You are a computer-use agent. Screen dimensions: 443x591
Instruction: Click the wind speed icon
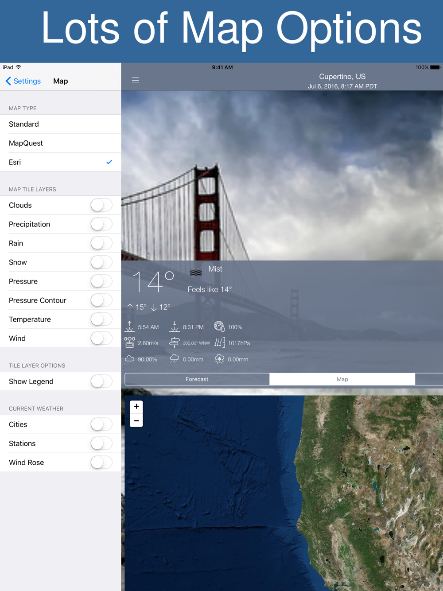pyautogui.click(x=130, y=342)
